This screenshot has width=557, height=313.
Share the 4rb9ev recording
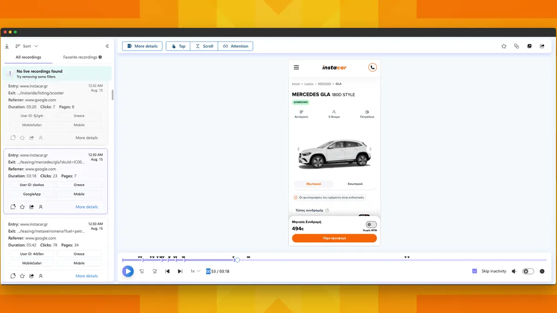pos(32,276)
